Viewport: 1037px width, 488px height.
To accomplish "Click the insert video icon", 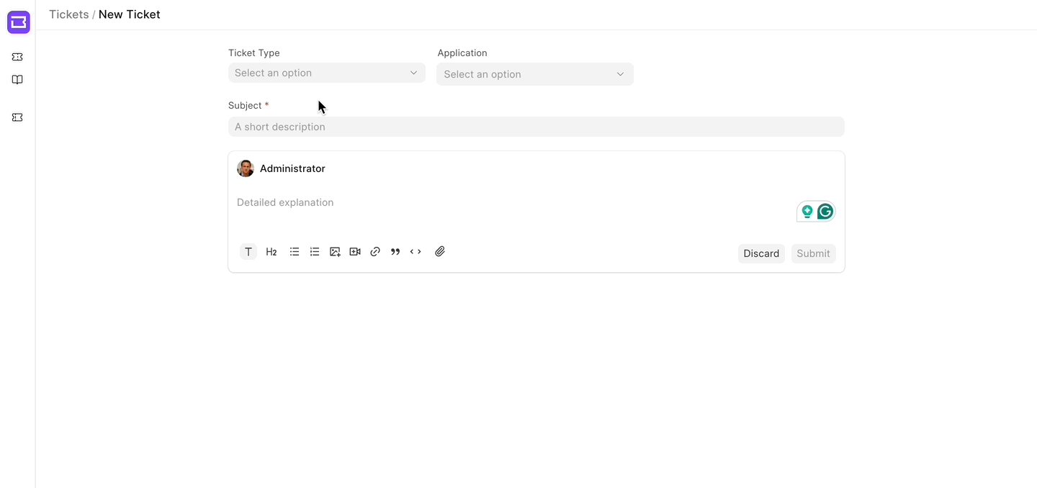I will (355, 252).
